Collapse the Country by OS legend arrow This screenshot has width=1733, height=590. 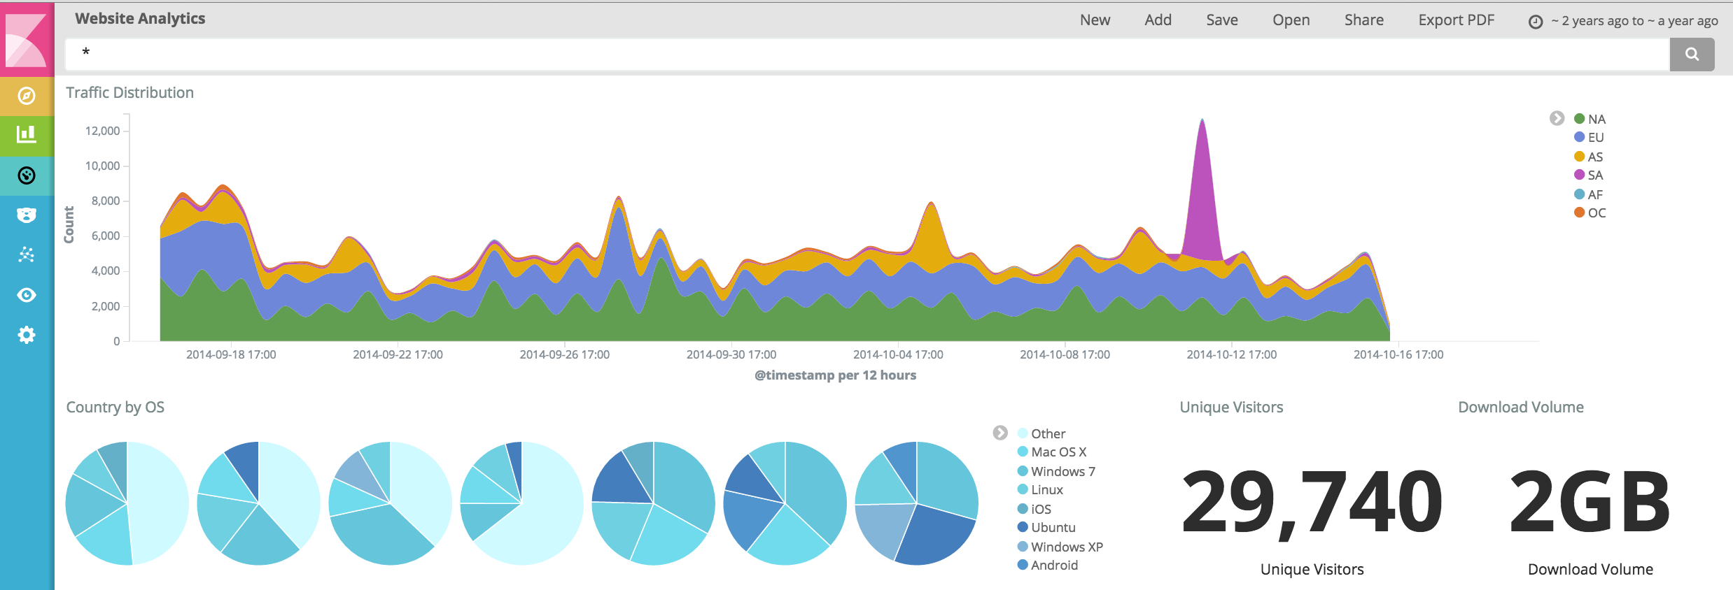(x=1000, y=433)
